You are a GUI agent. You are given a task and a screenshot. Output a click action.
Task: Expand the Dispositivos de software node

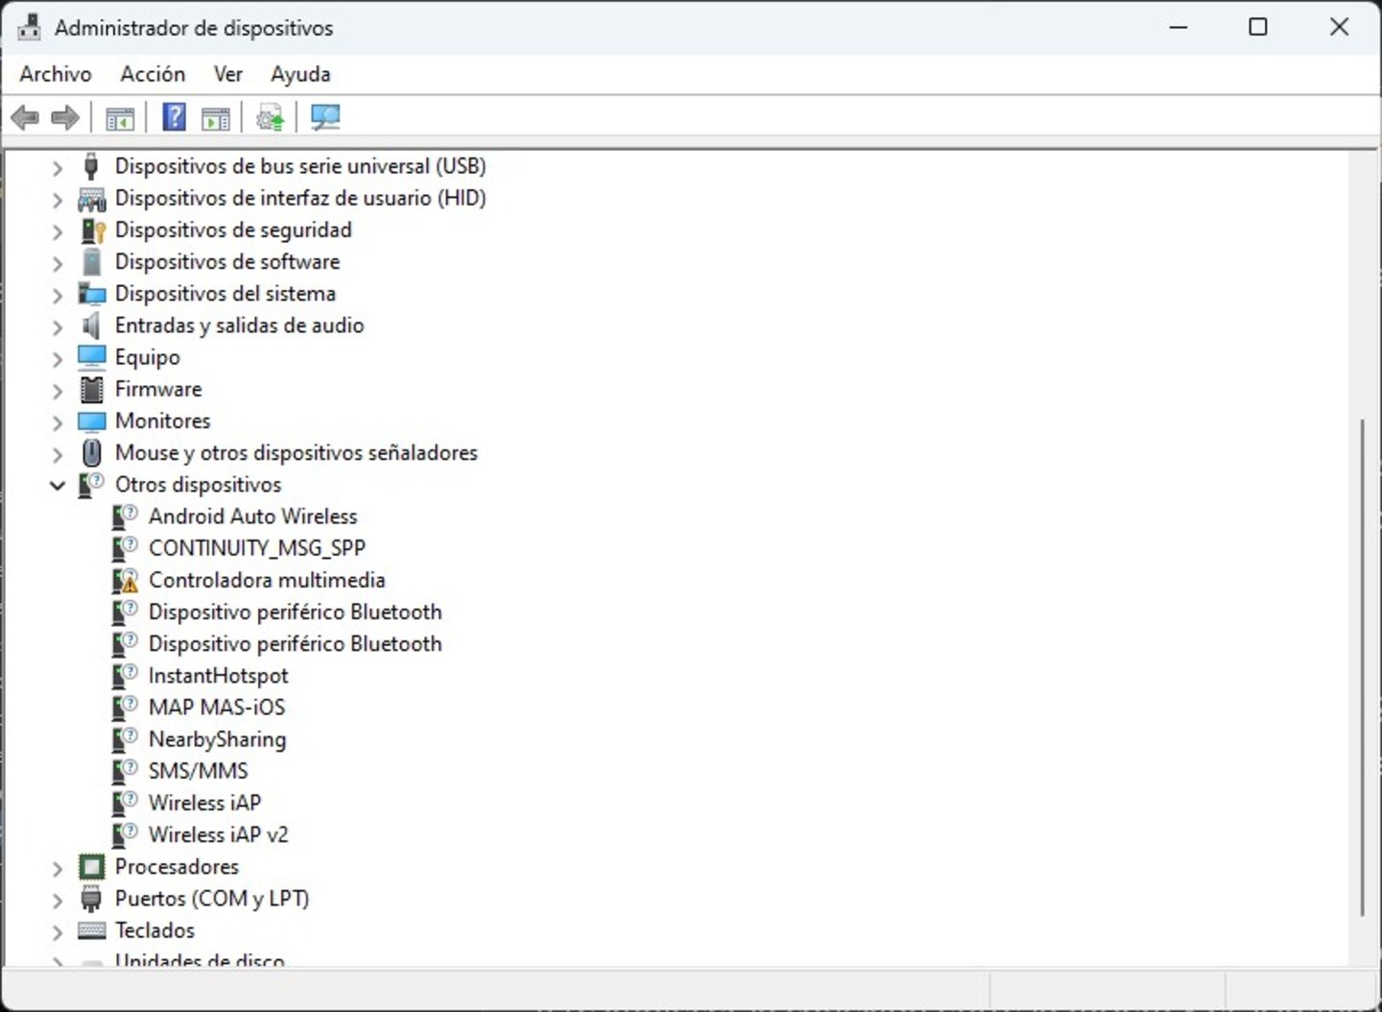tap(58, 263)
